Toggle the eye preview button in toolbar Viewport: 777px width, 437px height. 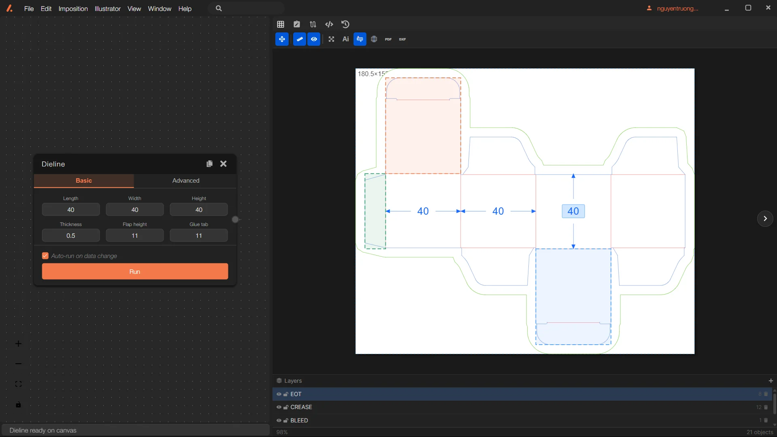click(314, 39)
